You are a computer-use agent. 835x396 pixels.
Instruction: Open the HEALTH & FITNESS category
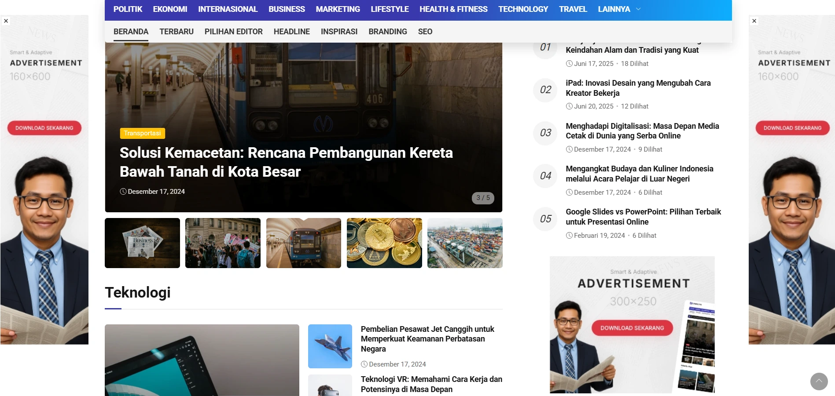pos(453,9)
